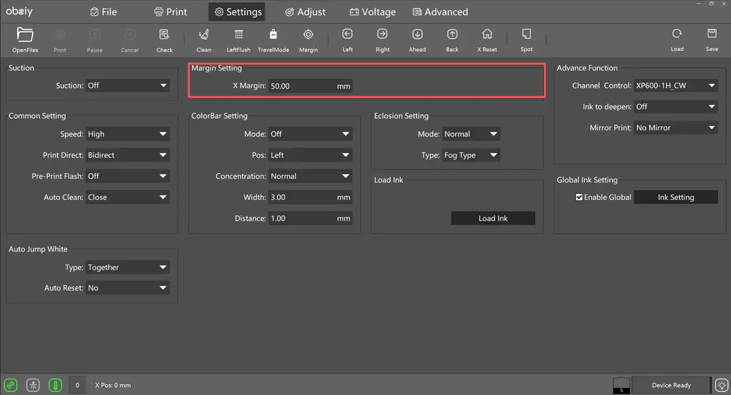Click the green thermometer status icon
Image resolution: width=731 pixels, height=395 pixels.
[x=55, y=385]
